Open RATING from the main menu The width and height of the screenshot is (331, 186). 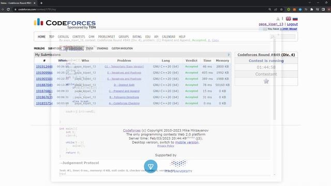pos(137,37)
